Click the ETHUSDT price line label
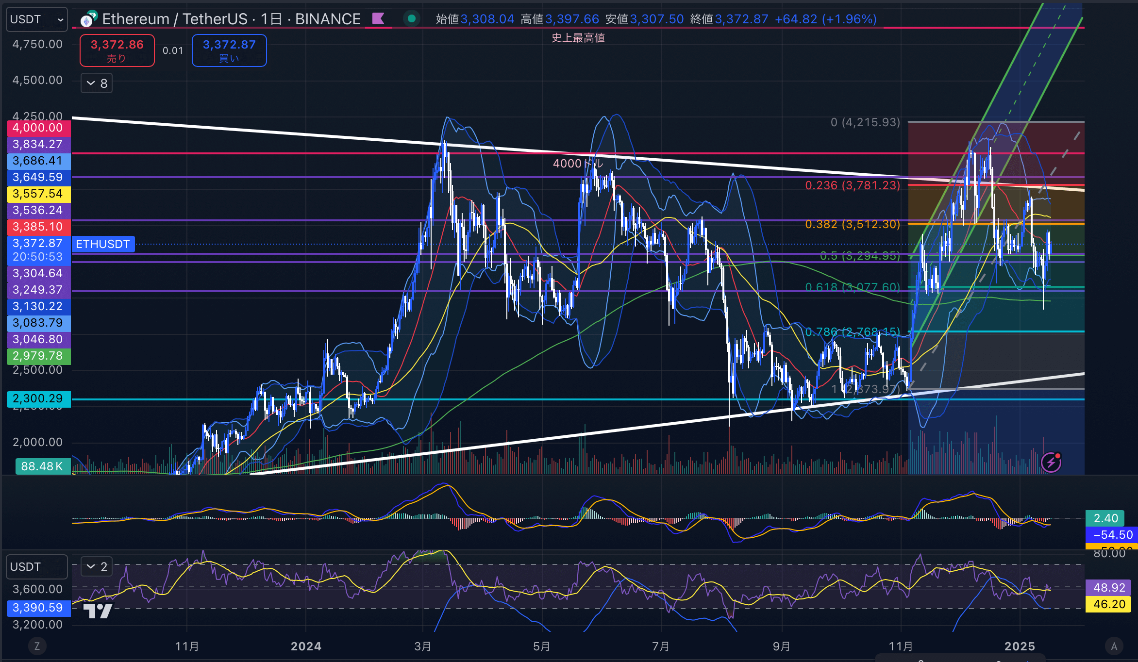This screenshot has height=662, width=1138. coord(103,244)
